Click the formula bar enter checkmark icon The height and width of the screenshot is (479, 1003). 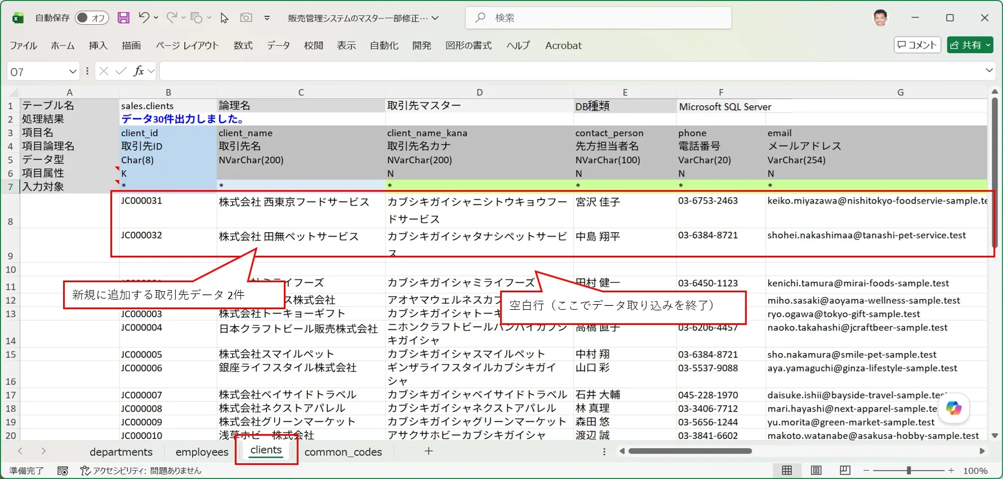point(121,71)
